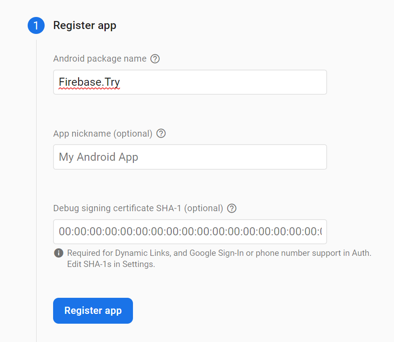394x342 pixels.
Task: Click the Edit SHA-1s in Settings text
Action: click(x=111, y=264)
